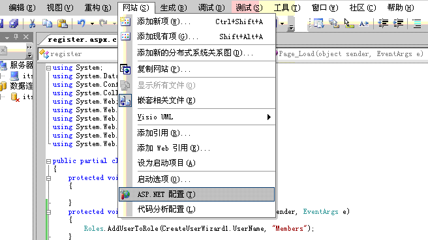428x240 pixels.
Task: Open the 视图(V) menu
Action: point(60,8)
